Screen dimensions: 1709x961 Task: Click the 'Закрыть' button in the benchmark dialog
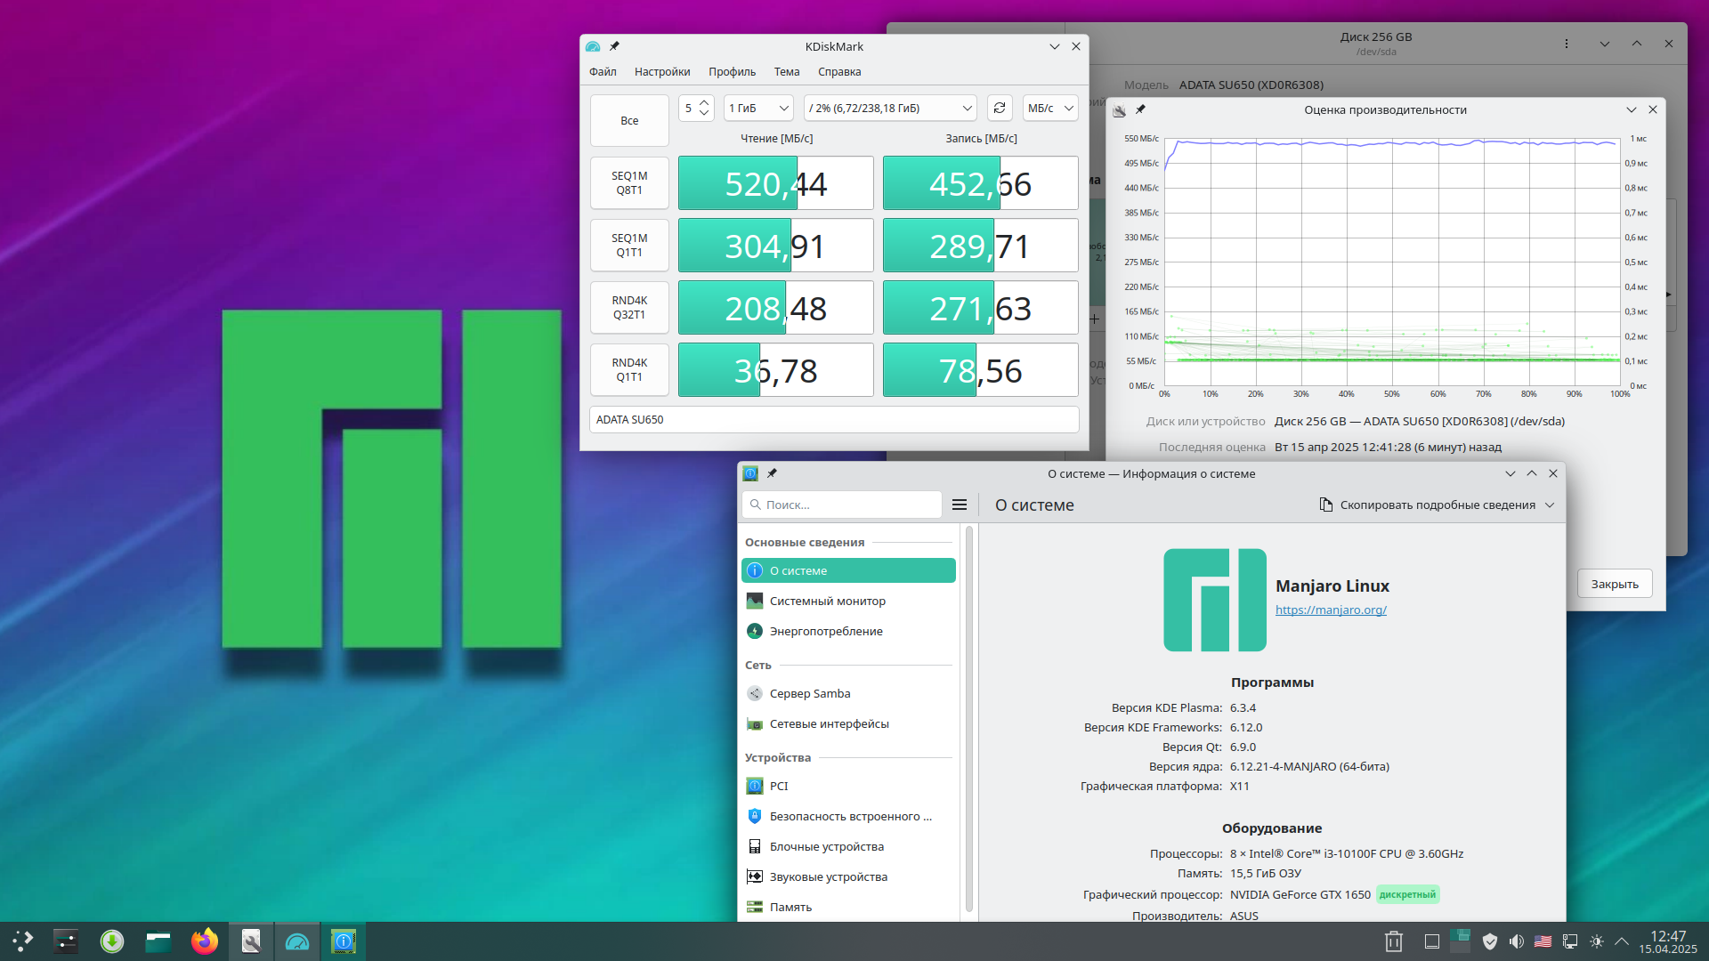point(1615,584)
